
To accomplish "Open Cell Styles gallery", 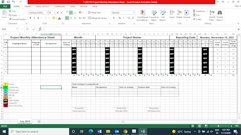I will coord(163,16).
